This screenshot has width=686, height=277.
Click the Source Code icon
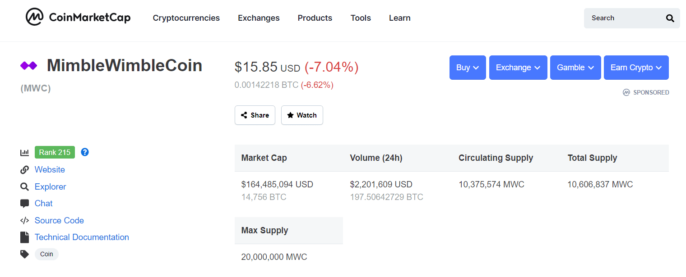(x=25, y=220)
